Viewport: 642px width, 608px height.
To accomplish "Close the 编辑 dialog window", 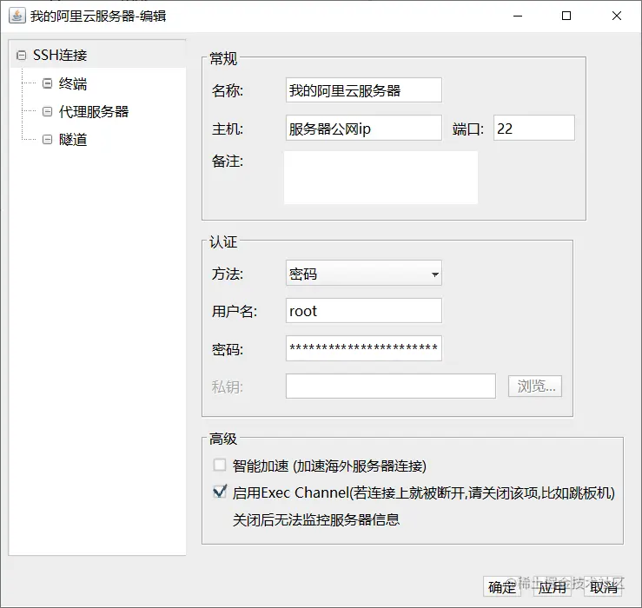I will pyautogui.click(x=617, y=16).
